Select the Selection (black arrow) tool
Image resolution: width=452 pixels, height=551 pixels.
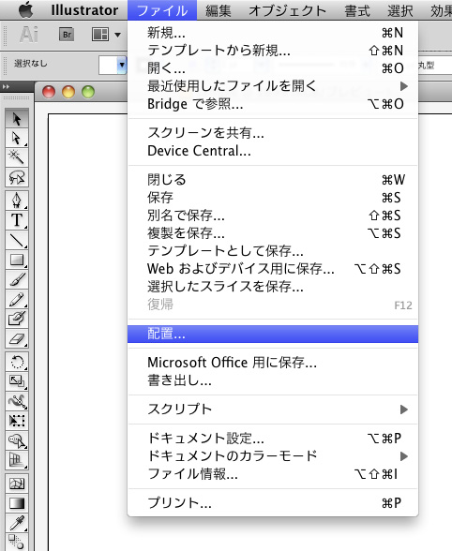coord(17,118)
